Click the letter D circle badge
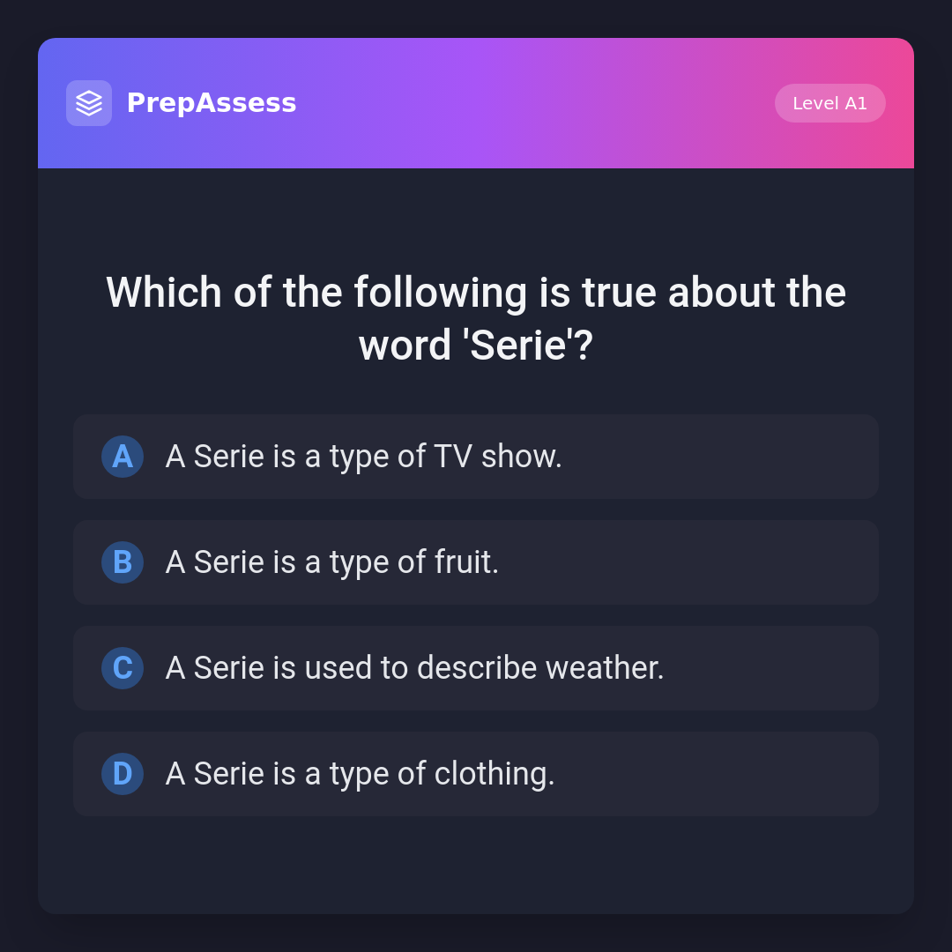This screenshot has width=952, height=952. coord(123,774)
